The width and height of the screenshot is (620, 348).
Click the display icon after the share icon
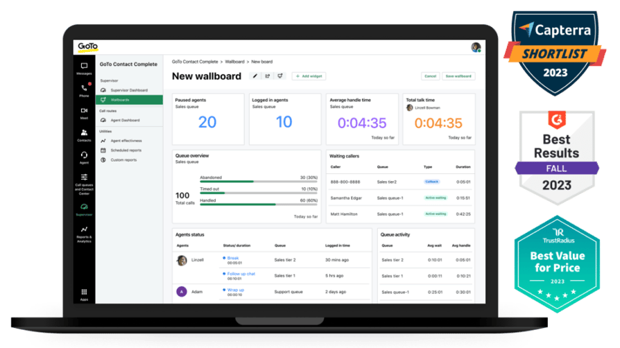coord(280,76)
